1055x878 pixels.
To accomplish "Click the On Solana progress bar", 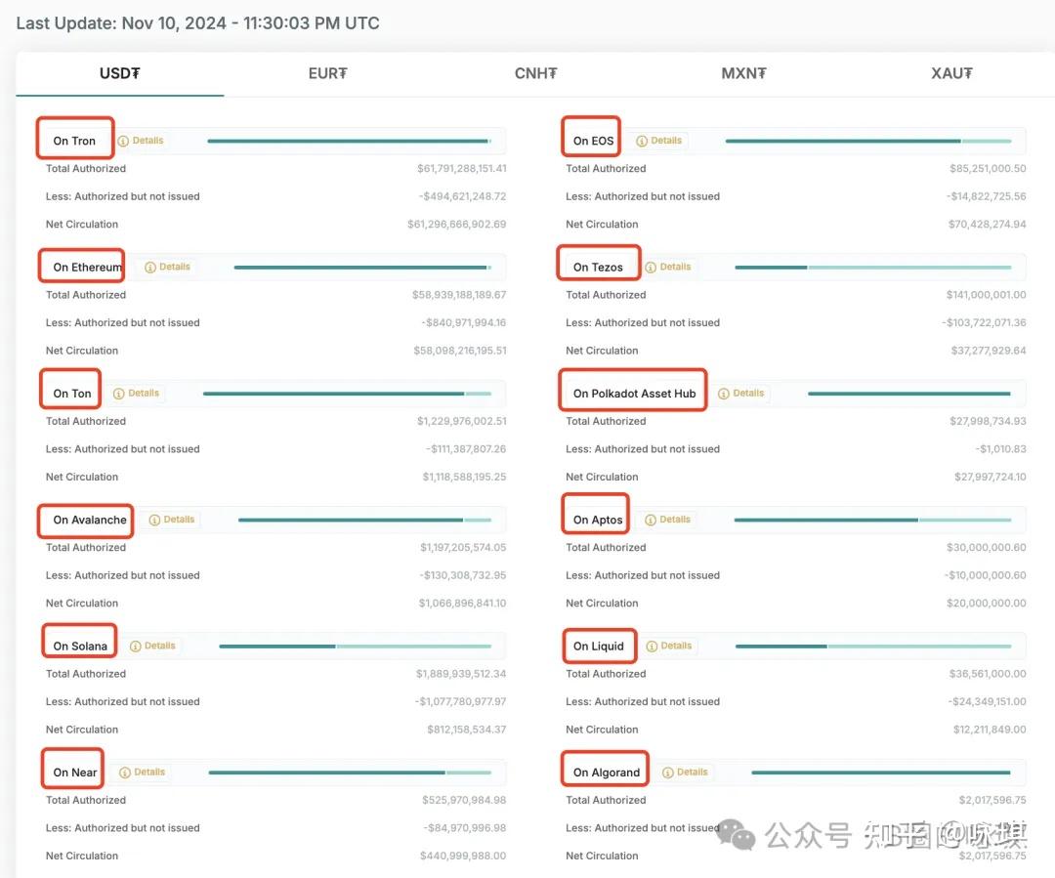I will point(356,646).
